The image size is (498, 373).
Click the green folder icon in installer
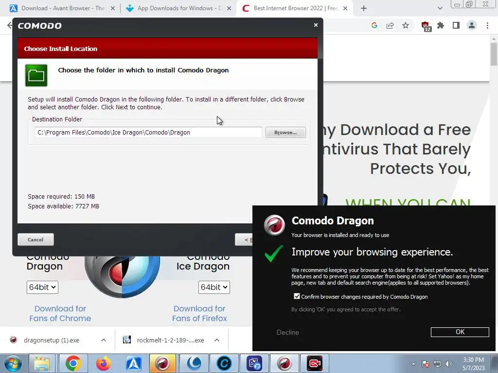click(36, 75)
